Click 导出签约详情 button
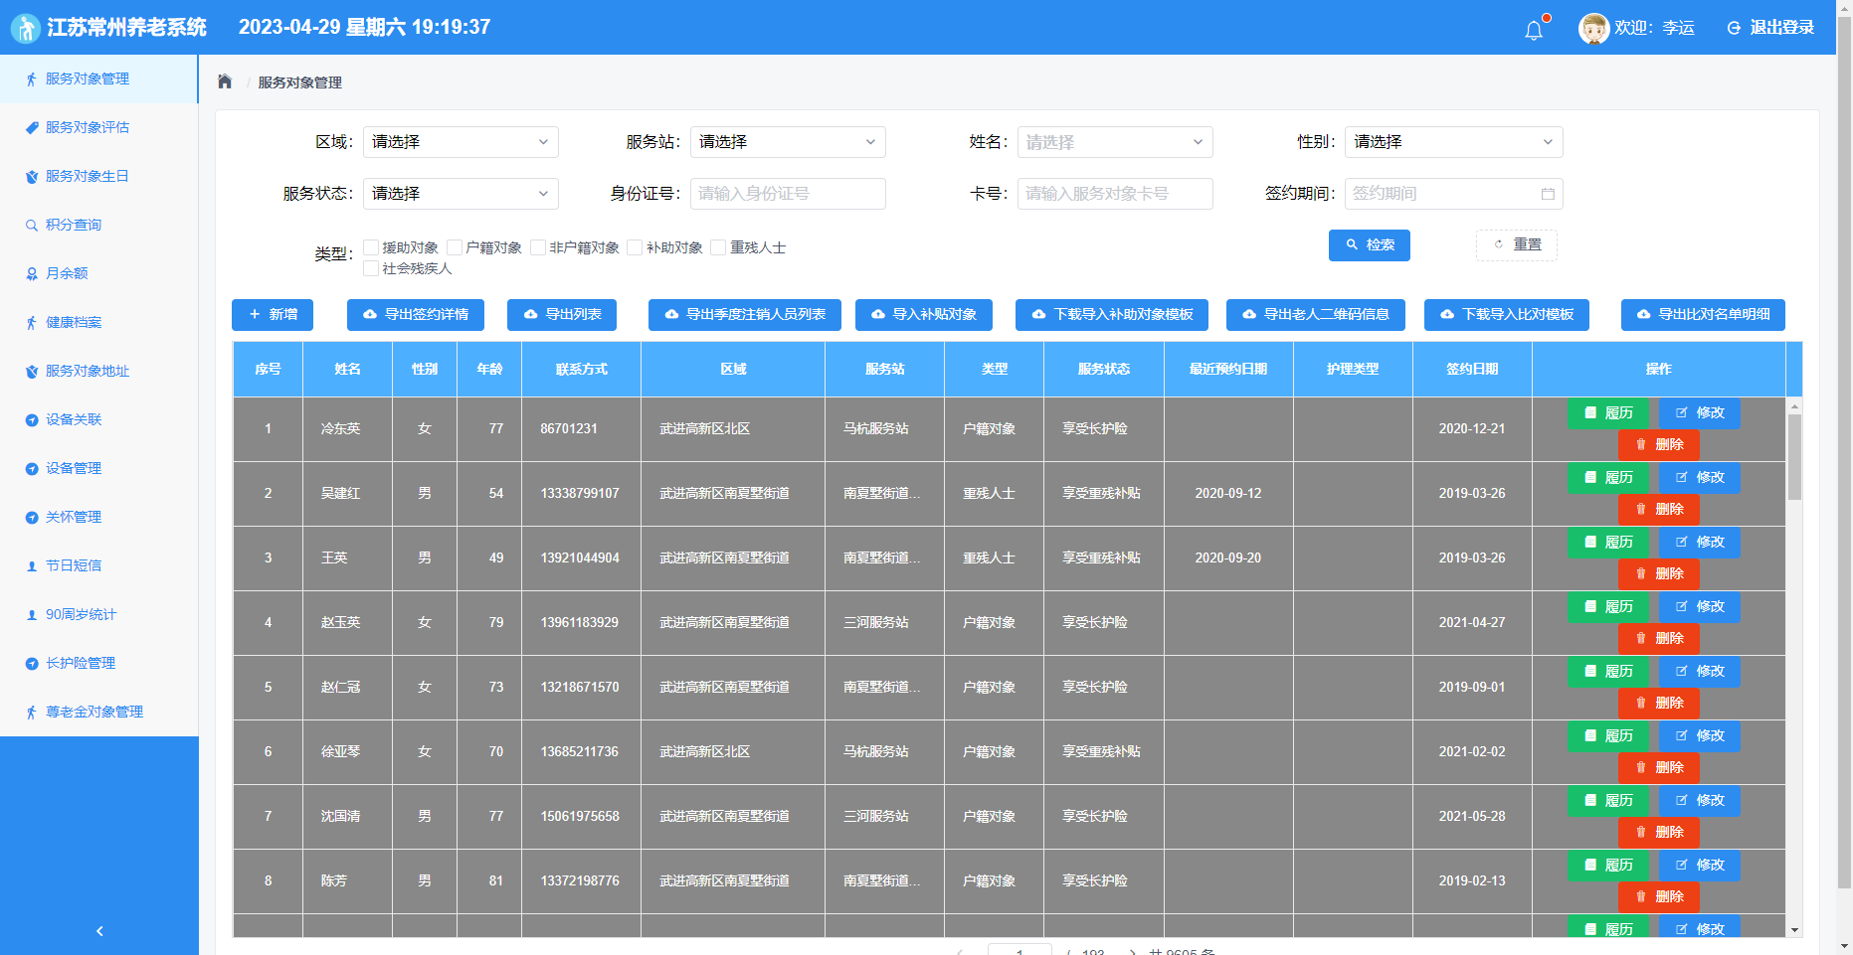 pyautogui.click(x=416, y=315)
